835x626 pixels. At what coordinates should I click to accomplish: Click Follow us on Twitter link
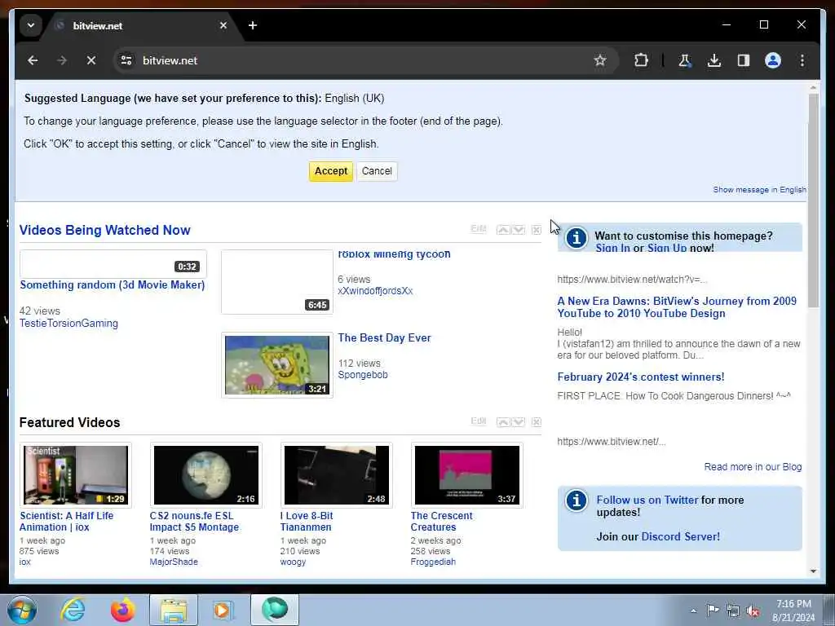(x=647, y=500)
